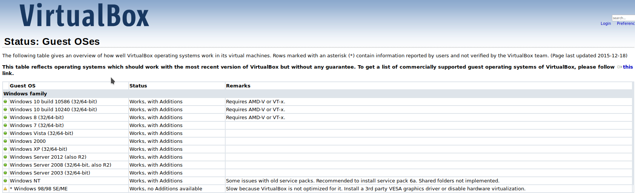
Task: Click green status icon beside Windows Server 2012
Action: [5, 157]
